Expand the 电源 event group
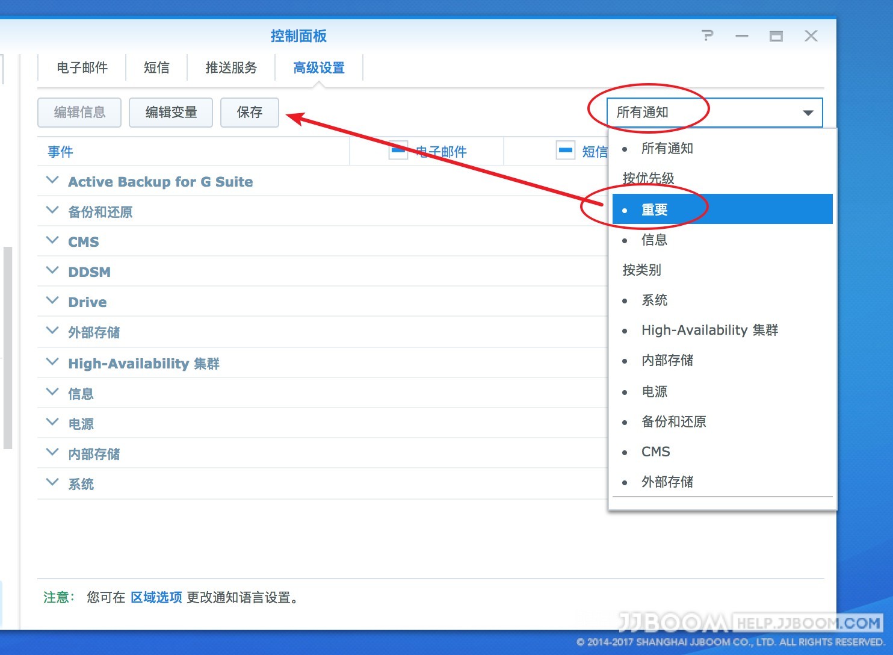 tap(52, 423)
